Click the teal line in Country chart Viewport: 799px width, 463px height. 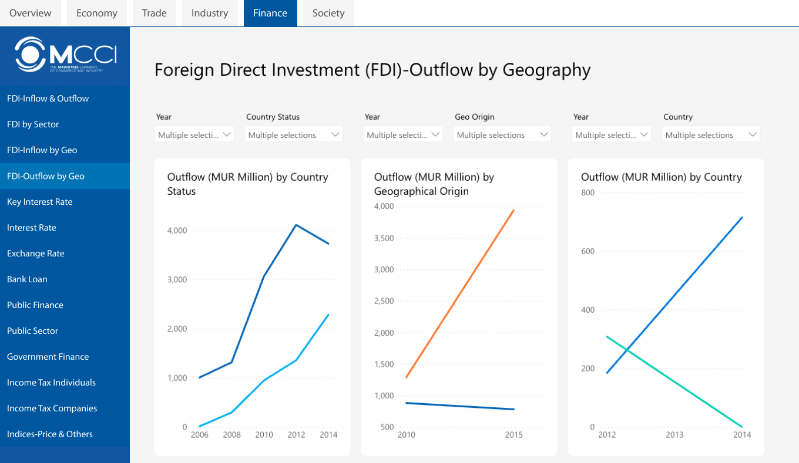[676, 382]
